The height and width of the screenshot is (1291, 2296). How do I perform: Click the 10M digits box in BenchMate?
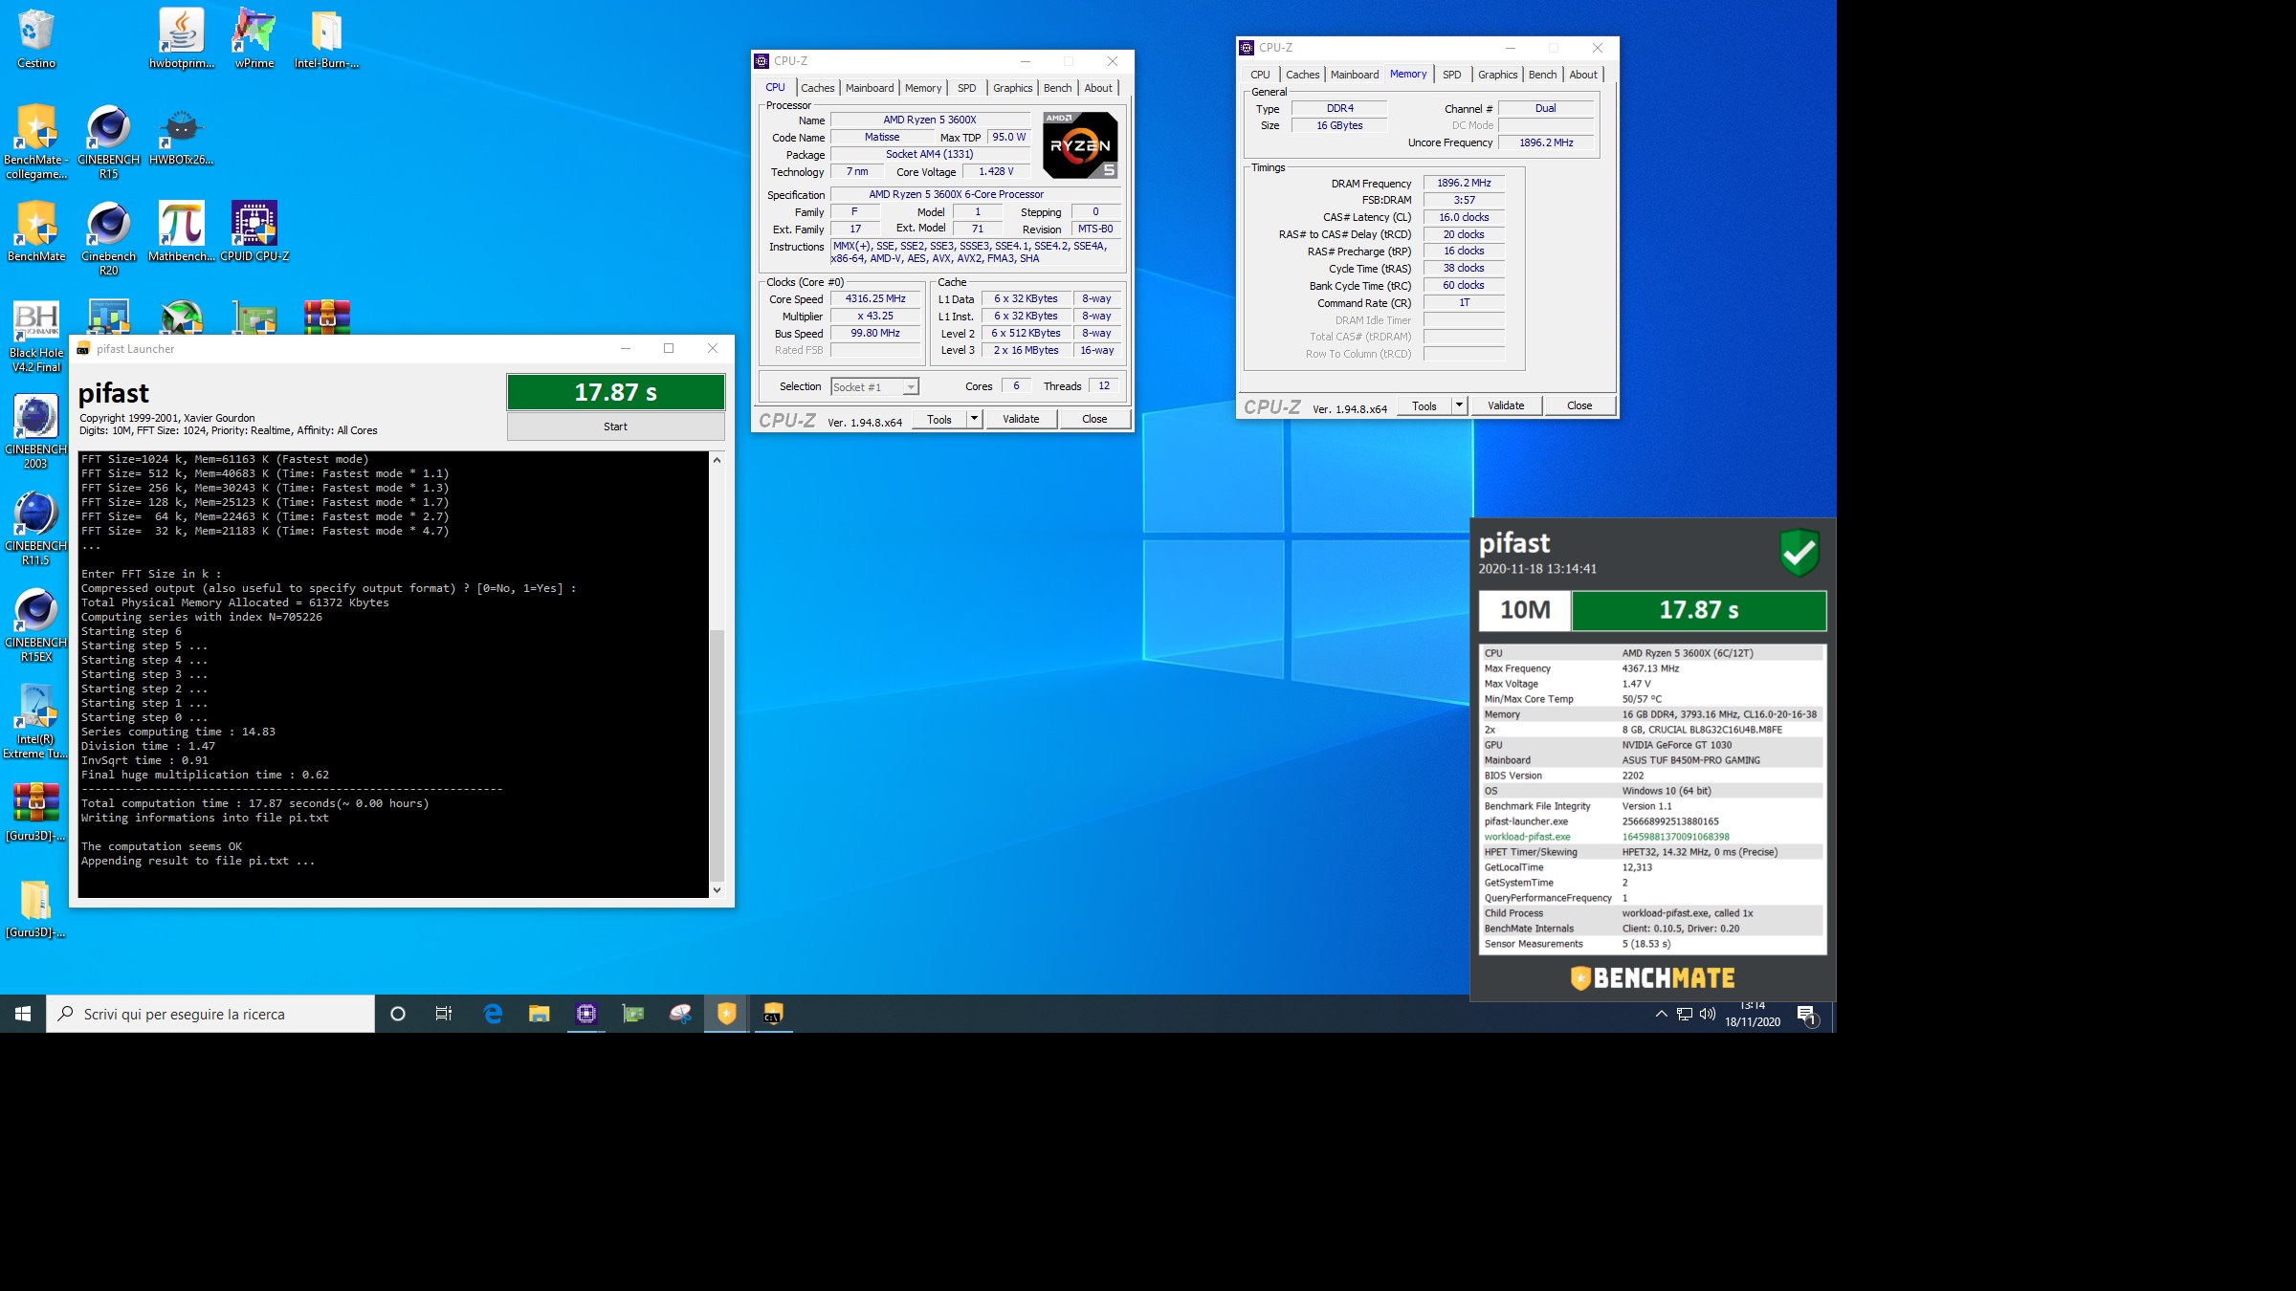(1525, 610)
